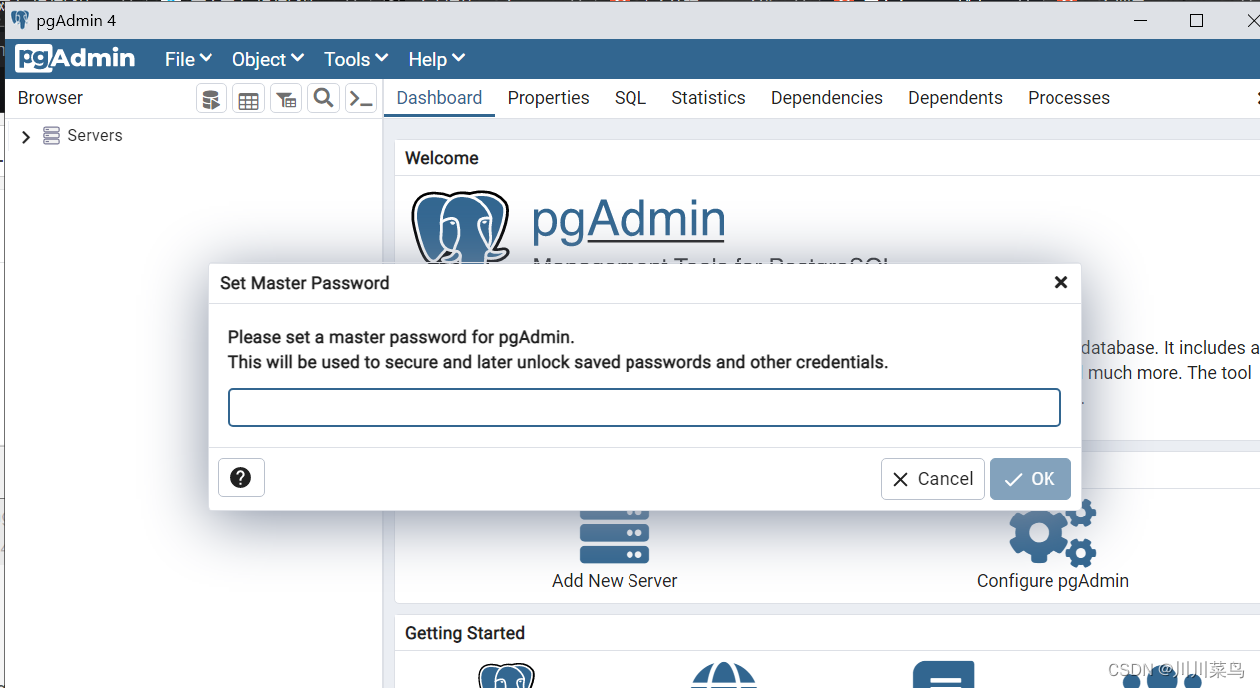This screenshot has height=688, width=1260.
Task: Click OK to set master password
Action: pyautogui.click(x=1031, y=479)
